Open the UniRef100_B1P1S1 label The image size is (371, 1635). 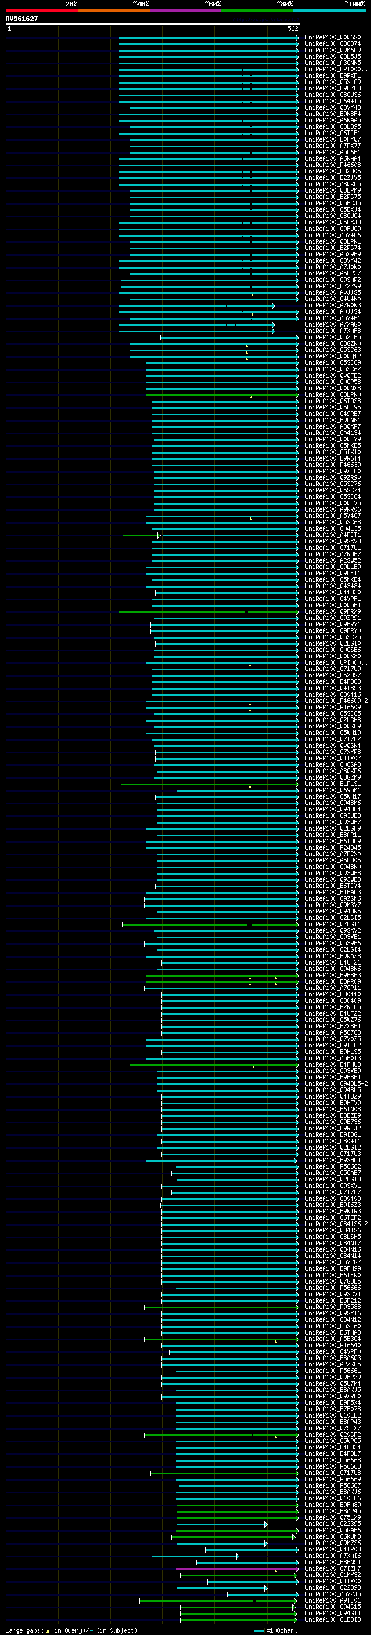(332, 784)
